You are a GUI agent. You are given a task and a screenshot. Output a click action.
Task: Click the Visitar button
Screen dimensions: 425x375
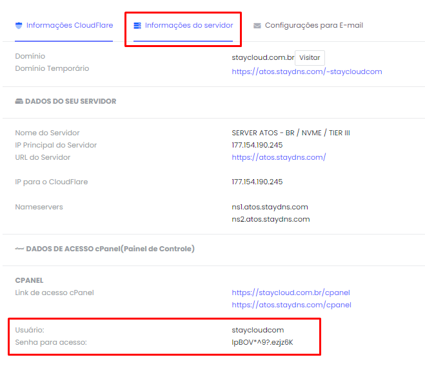310,58
